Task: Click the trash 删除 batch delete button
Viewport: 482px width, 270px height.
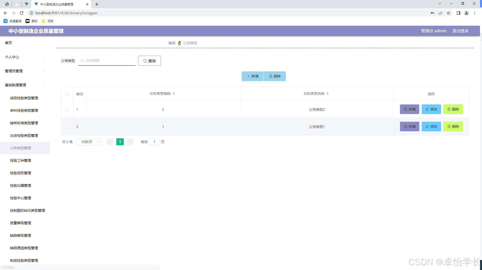Action: 275,76
